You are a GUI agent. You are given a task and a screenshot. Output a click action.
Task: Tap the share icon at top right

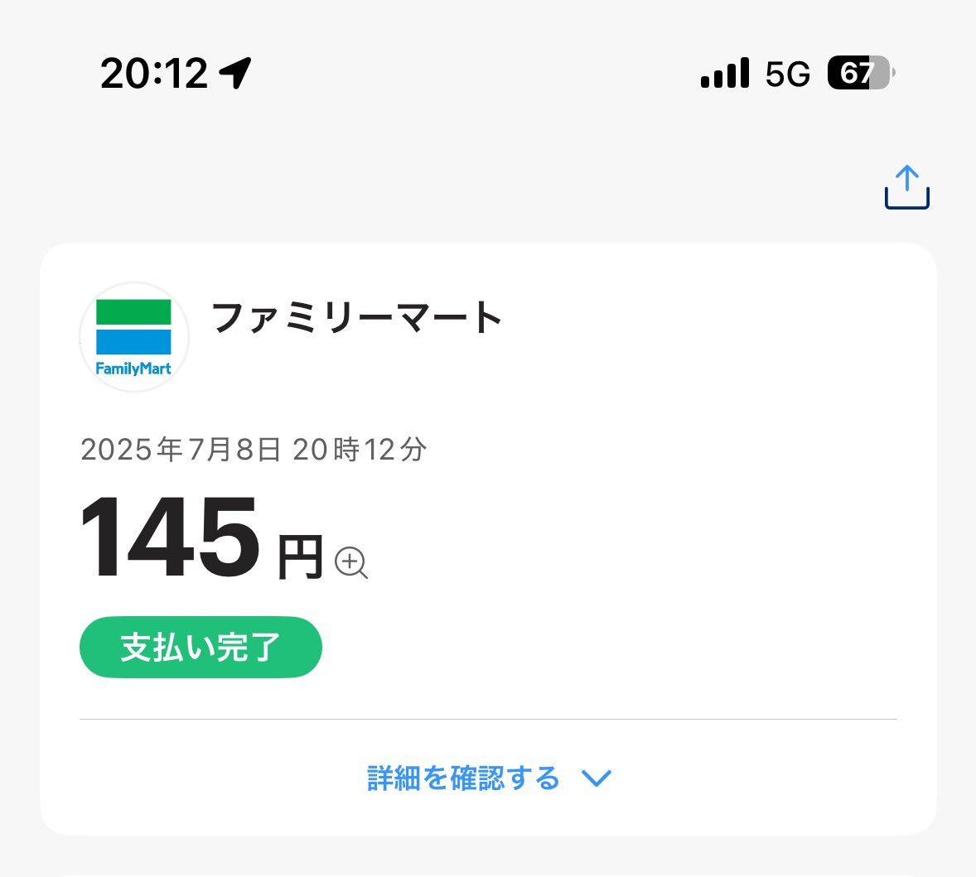tap(907, 186)
